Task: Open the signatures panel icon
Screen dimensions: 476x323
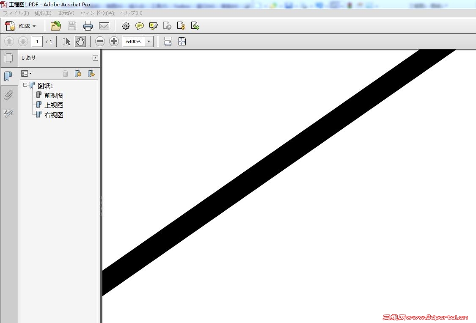Action: coord(8,113)
